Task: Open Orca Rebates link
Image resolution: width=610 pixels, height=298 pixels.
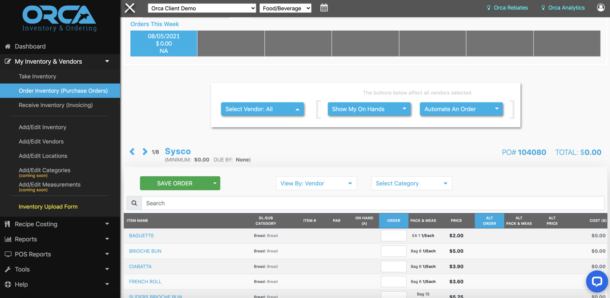Action: coord(510,8)
